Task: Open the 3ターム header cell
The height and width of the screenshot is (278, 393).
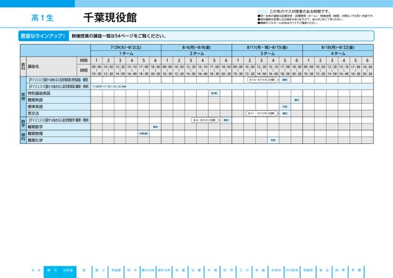Action: tap(267, 54)
